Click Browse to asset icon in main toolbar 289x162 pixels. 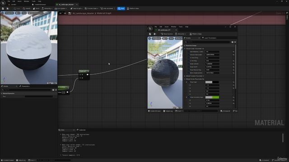(x=8, y=9)
